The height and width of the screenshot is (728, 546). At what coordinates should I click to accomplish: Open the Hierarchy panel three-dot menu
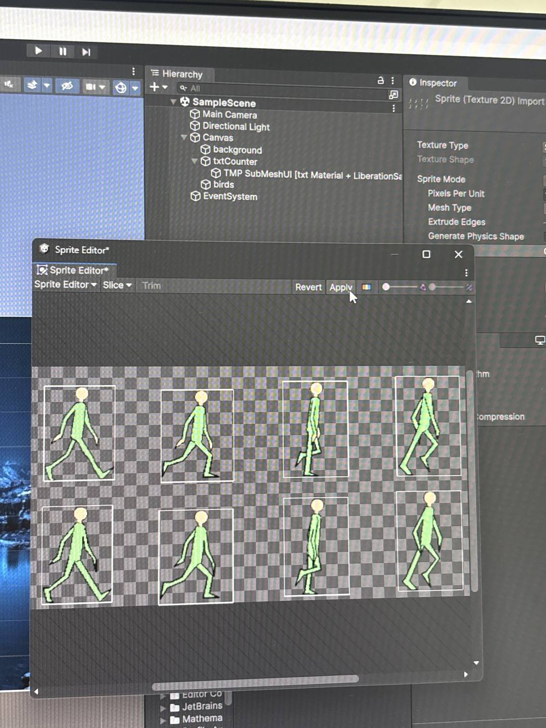393,81
